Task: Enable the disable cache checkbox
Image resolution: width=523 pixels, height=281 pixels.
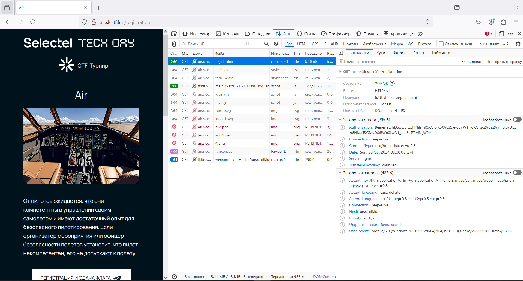Action: point(441,44)
